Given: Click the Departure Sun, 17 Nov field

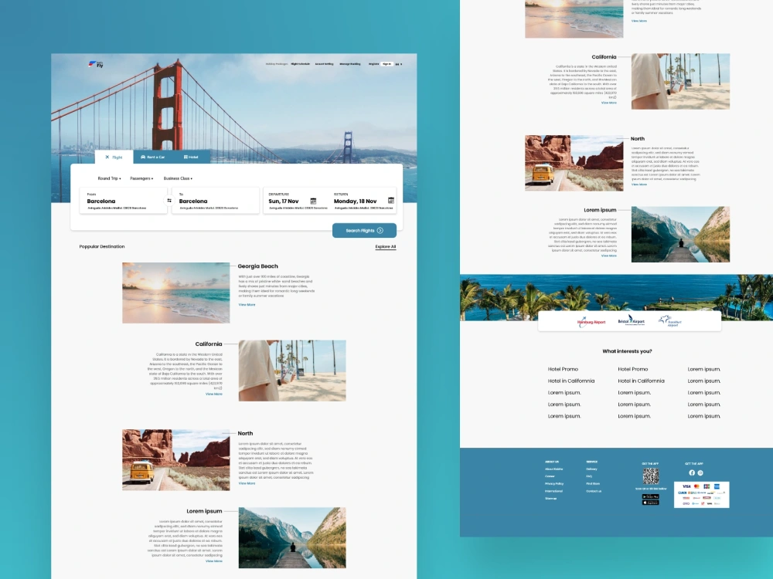Looking at the screenshot, I should (296, 201).
